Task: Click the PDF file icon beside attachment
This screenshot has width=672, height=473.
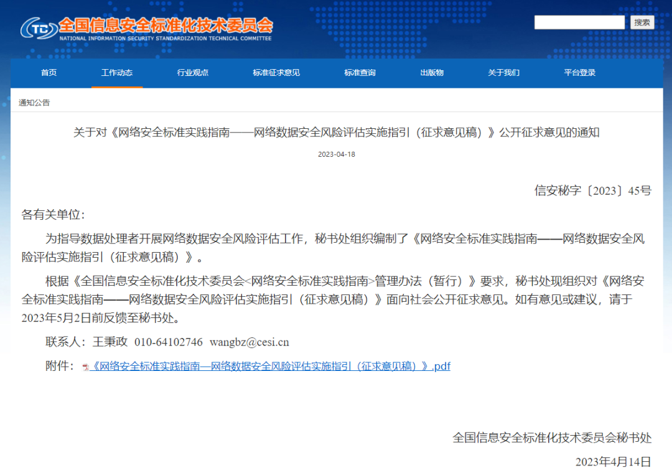Action: [x=86, y=367]
